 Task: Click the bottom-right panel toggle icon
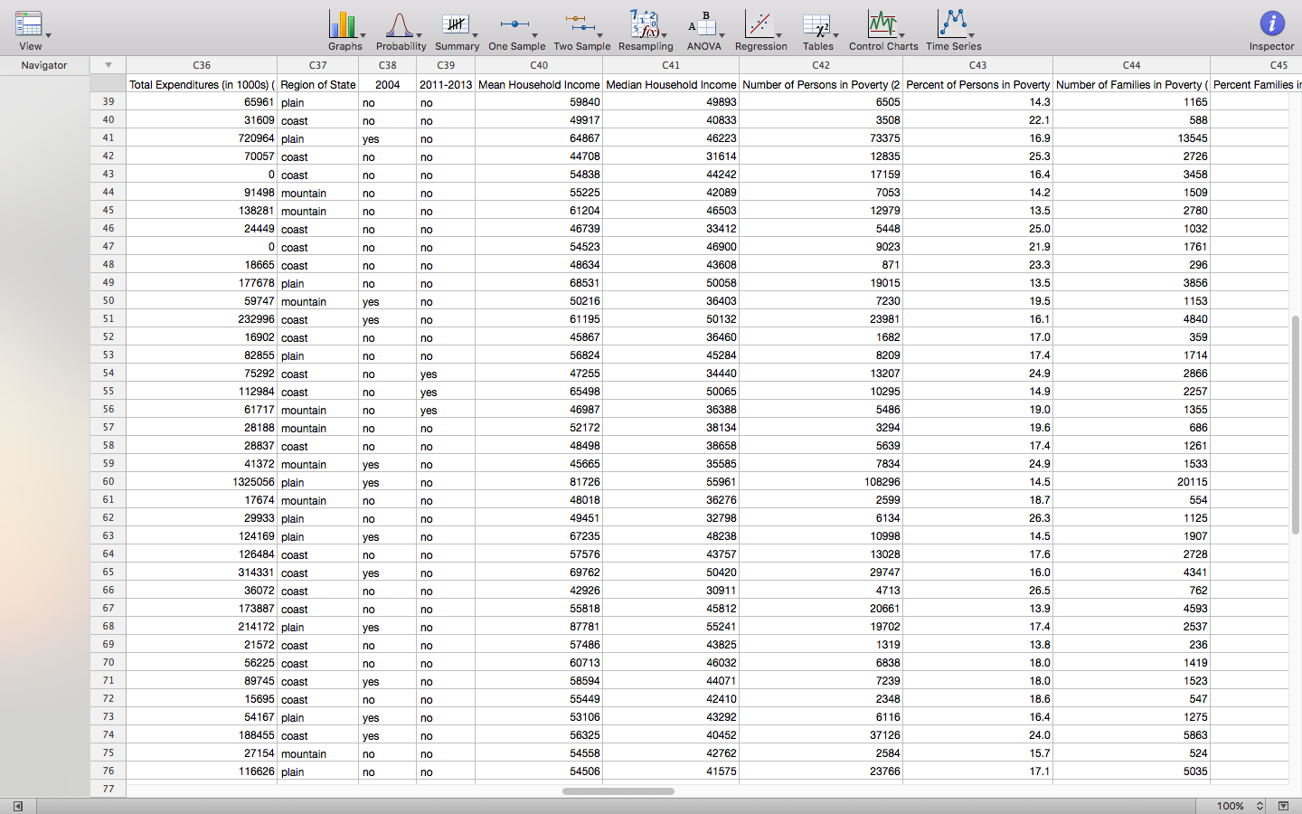(x=1283, y=806)
